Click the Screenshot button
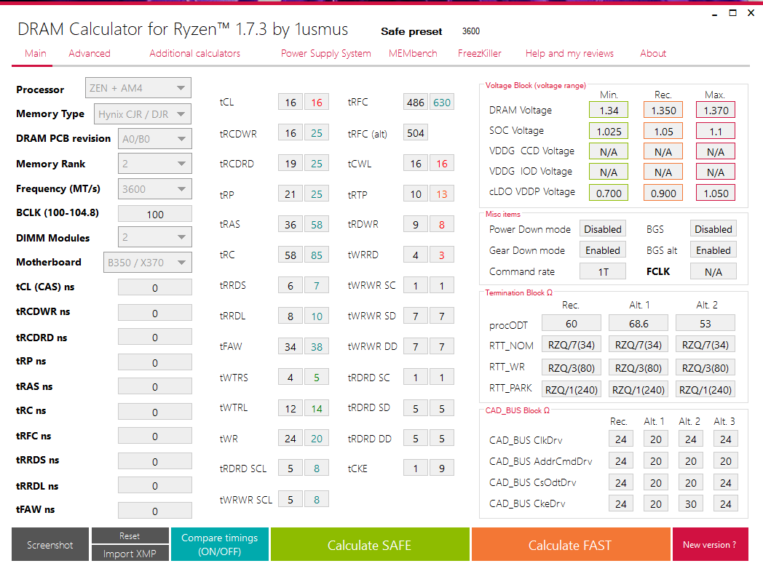 50,544
